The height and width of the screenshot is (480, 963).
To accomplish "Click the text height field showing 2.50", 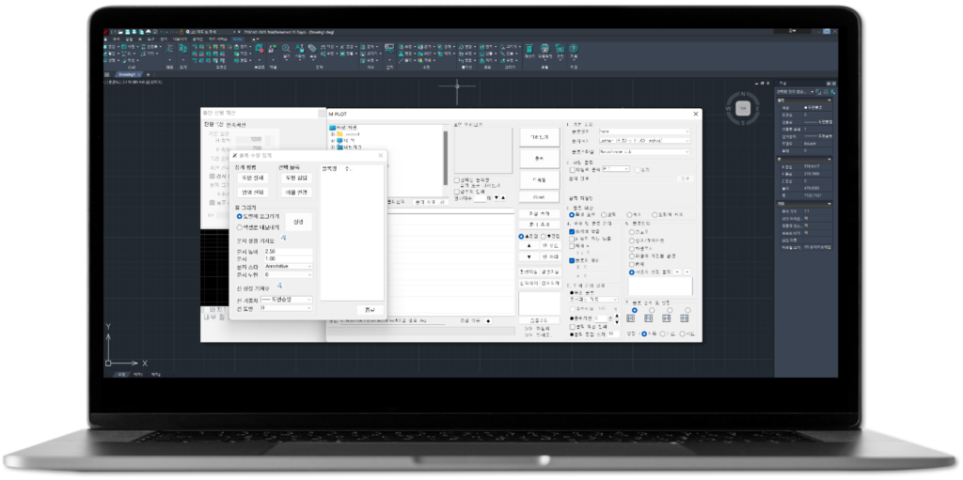I will click(x=288, y=252).
